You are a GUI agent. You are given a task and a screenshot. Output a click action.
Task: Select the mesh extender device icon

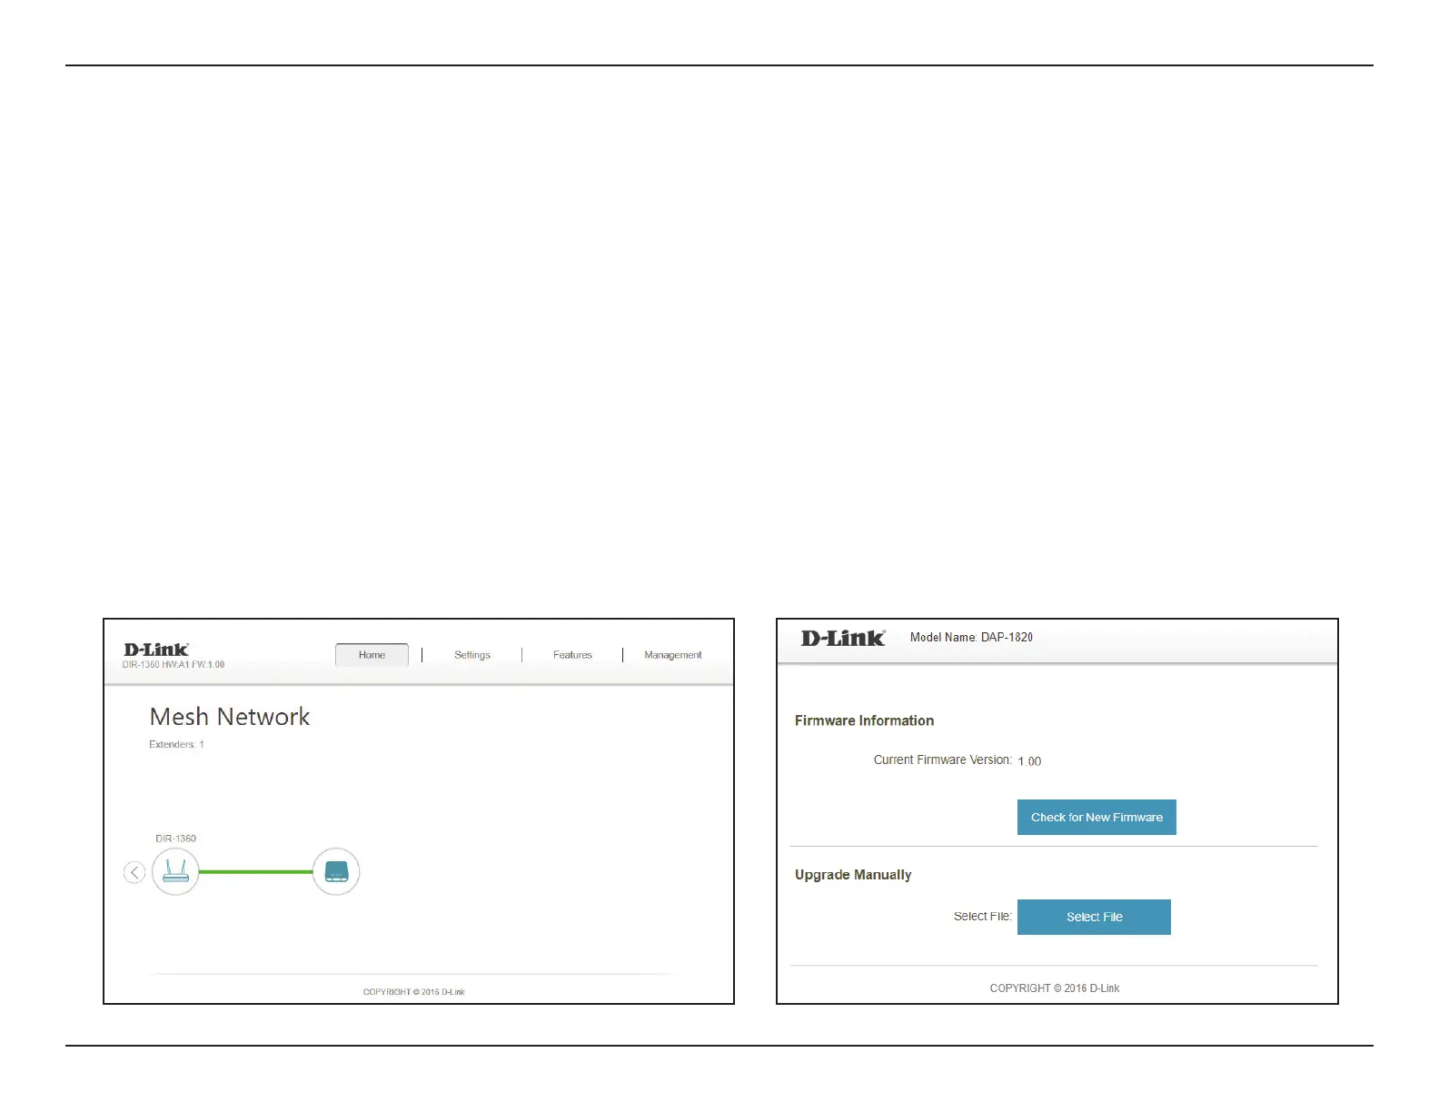(x=336, y=871)
